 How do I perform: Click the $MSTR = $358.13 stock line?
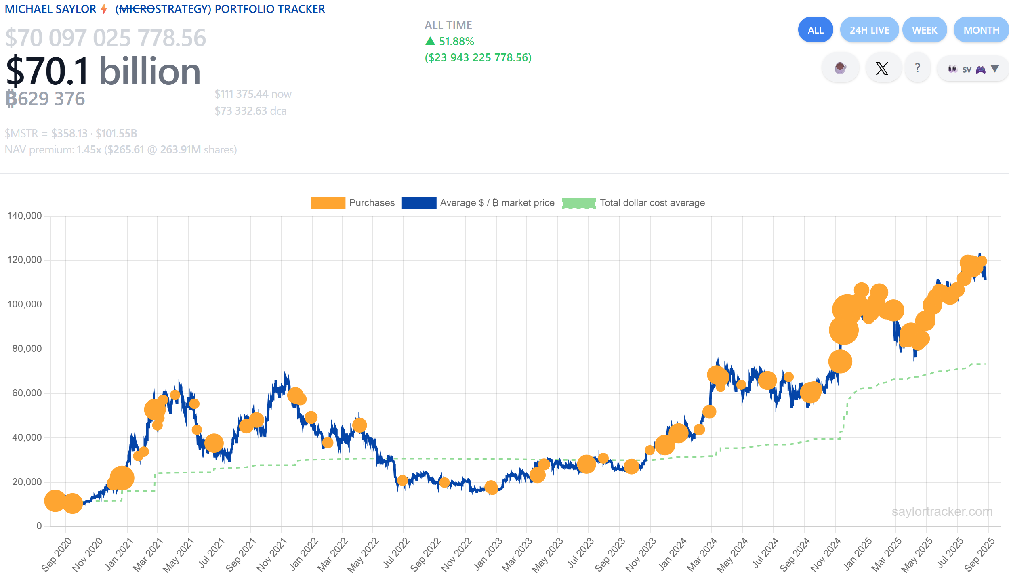pyautogui.click(x=71, y=134)
